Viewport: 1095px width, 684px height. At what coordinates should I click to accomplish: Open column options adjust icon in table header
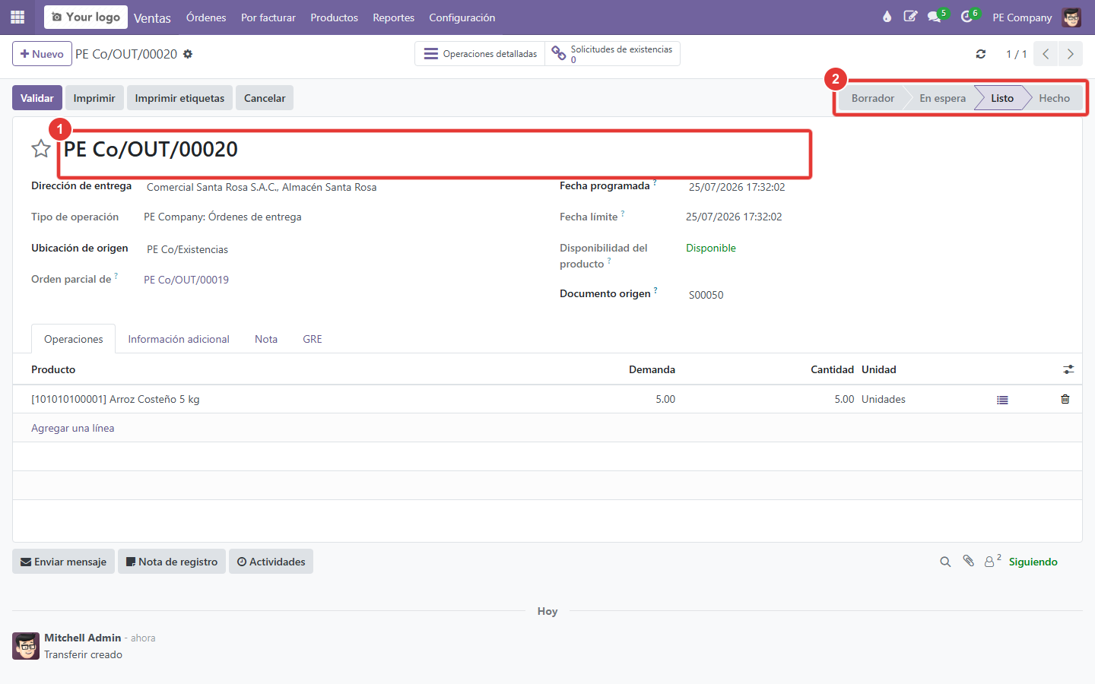pyautogui.click(x=1068, y=369)
